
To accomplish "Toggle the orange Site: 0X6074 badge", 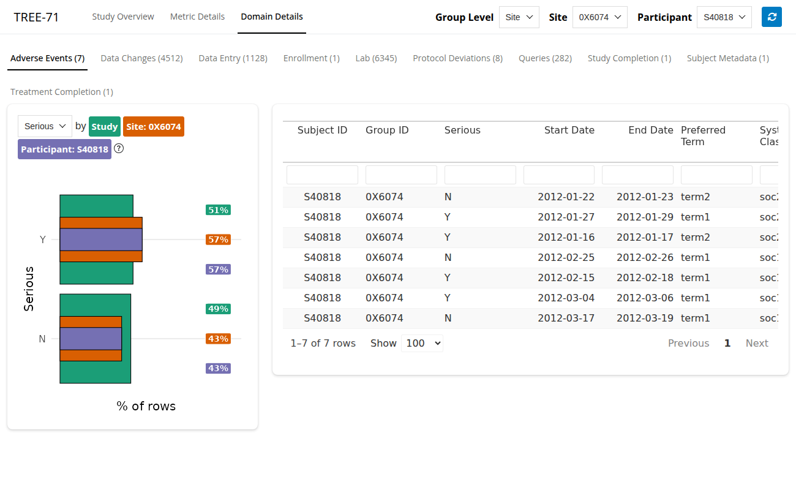I will point(154,126).
